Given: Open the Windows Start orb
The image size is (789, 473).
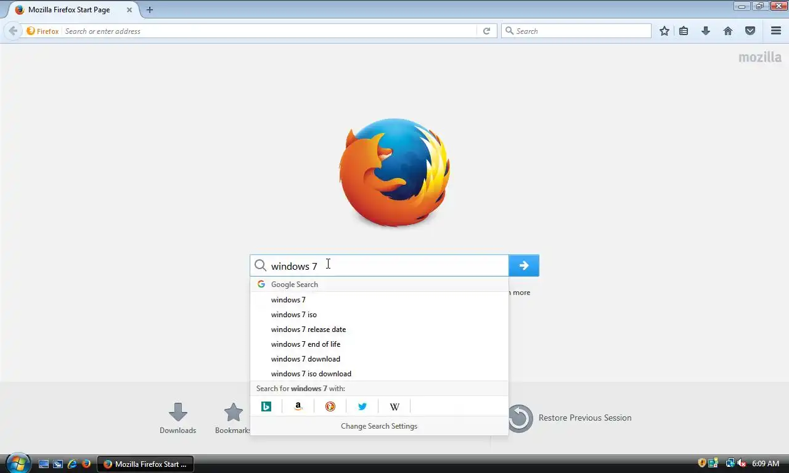Looking at the screenshot, I should 17,463.
